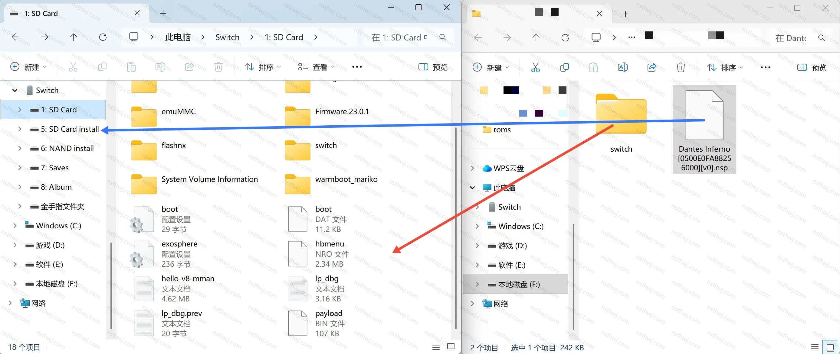Viewport: 840px width, 354px height.
Task: Click Switch in the address bar breadcrumb
Action: pyautogui.click(x=227, y=37)
